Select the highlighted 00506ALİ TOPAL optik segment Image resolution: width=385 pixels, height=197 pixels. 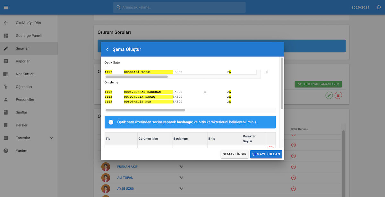coord(148,72)
